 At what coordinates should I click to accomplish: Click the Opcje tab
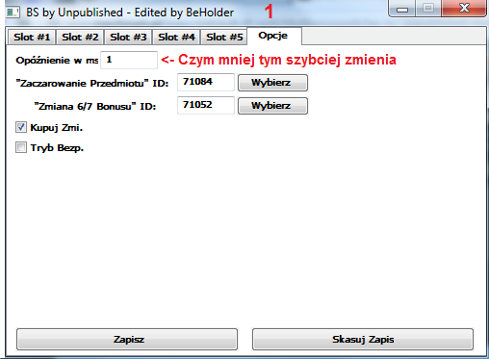(x=273, y=36)
